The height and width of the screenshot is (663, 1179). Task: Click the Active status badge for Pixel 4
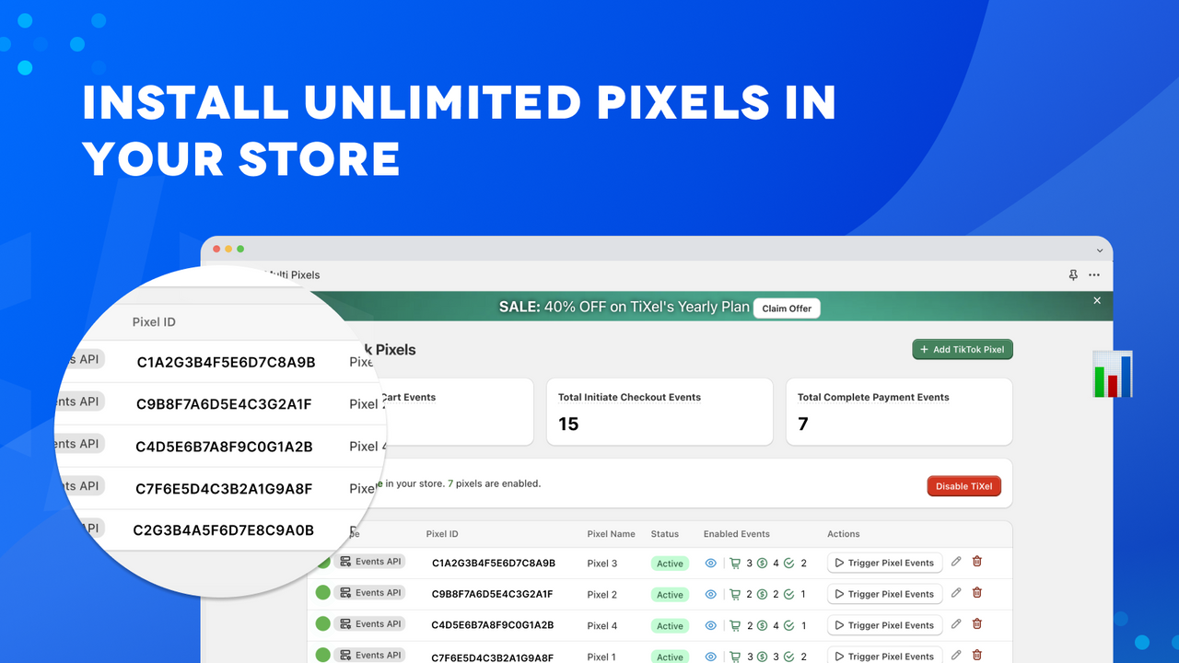670,626
